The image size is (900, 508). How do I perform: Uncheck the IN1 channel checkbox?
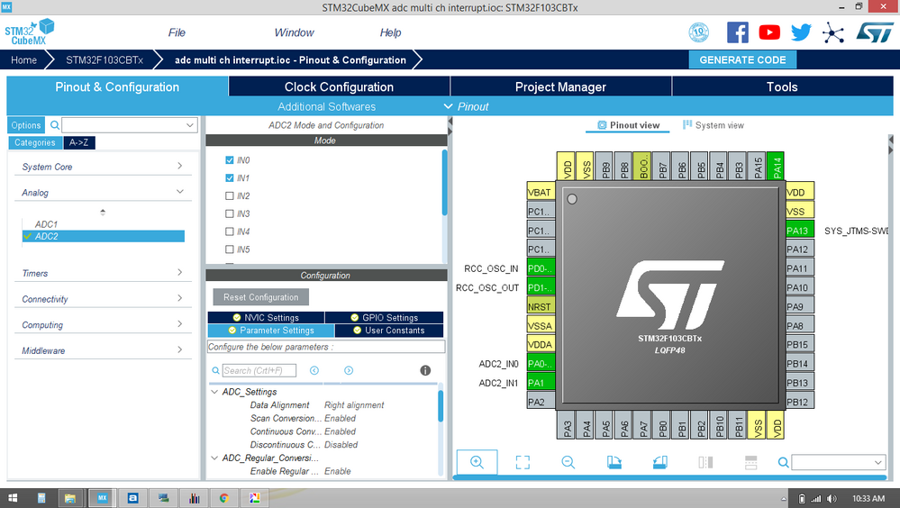(x=230, y=178)
